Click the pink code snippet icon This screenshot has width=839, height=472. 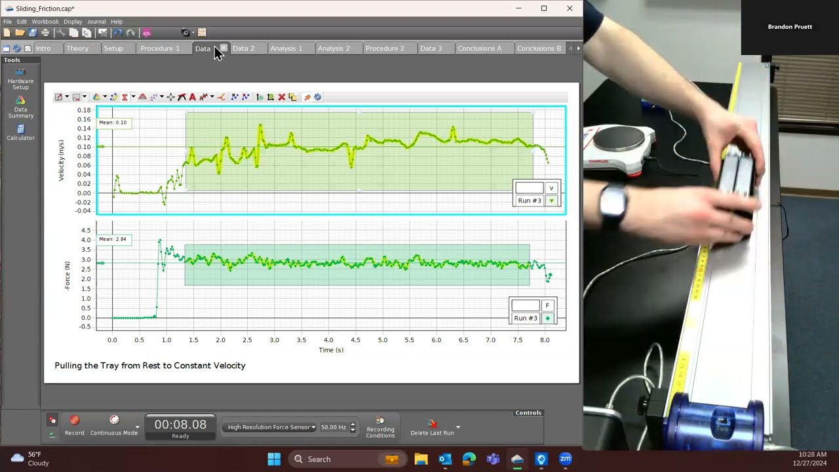(146, 32)
